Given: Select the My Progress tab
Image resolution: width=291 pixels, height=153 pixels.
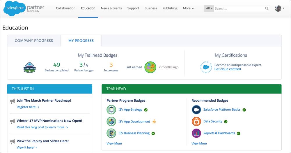Looking at the screenshot, I should pos(81,41).
